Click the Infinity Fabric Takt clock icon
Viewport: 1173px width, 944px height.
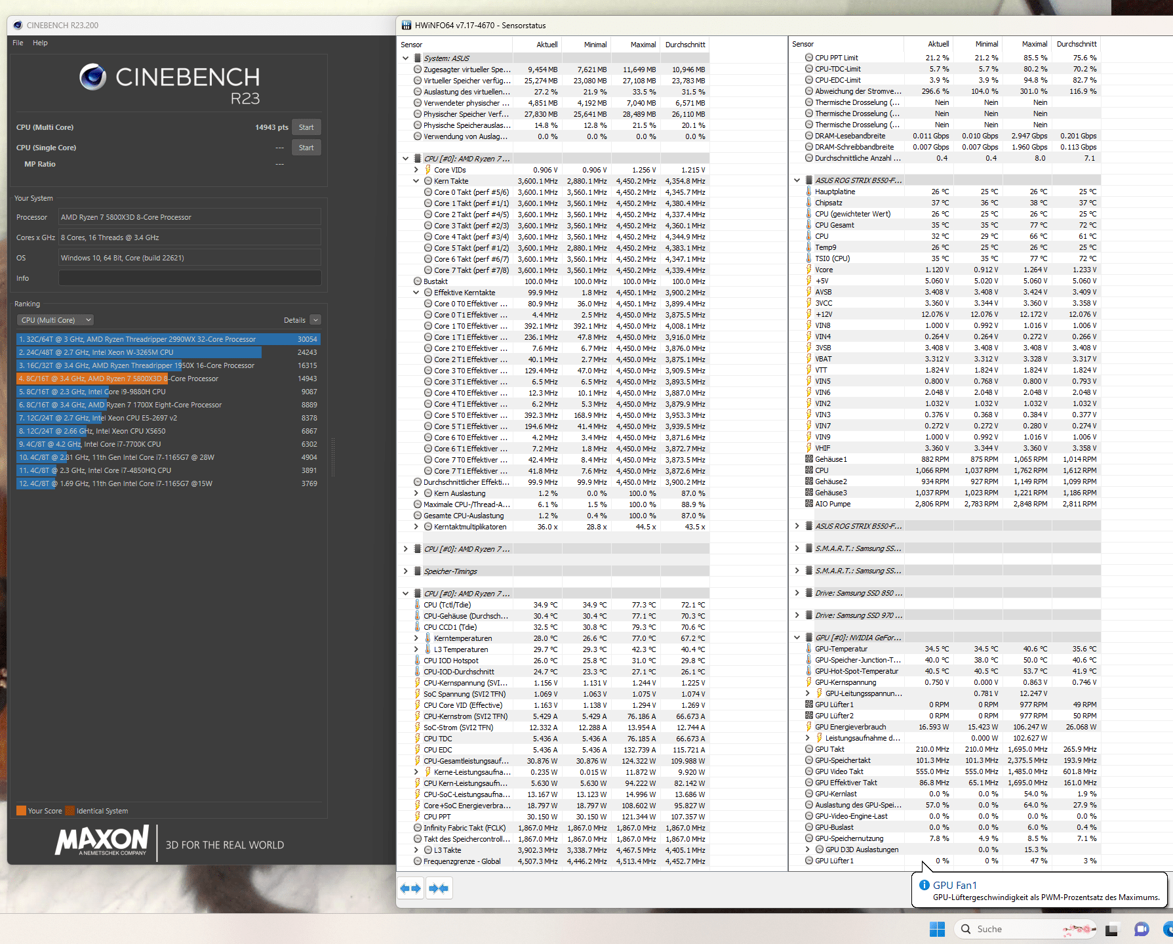418,828
